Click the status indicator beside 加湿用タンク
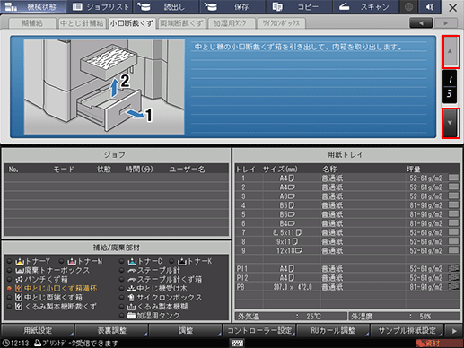Viewport: 464px width, 348px height. [121, 316]
